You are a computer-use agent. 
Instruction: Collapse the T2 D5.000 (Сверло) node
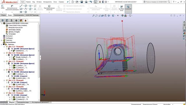(x=7, y=76)
